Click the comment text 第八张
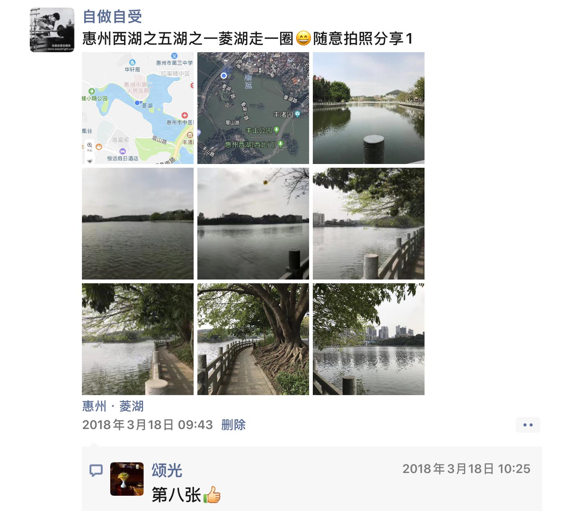 [177, 495]
